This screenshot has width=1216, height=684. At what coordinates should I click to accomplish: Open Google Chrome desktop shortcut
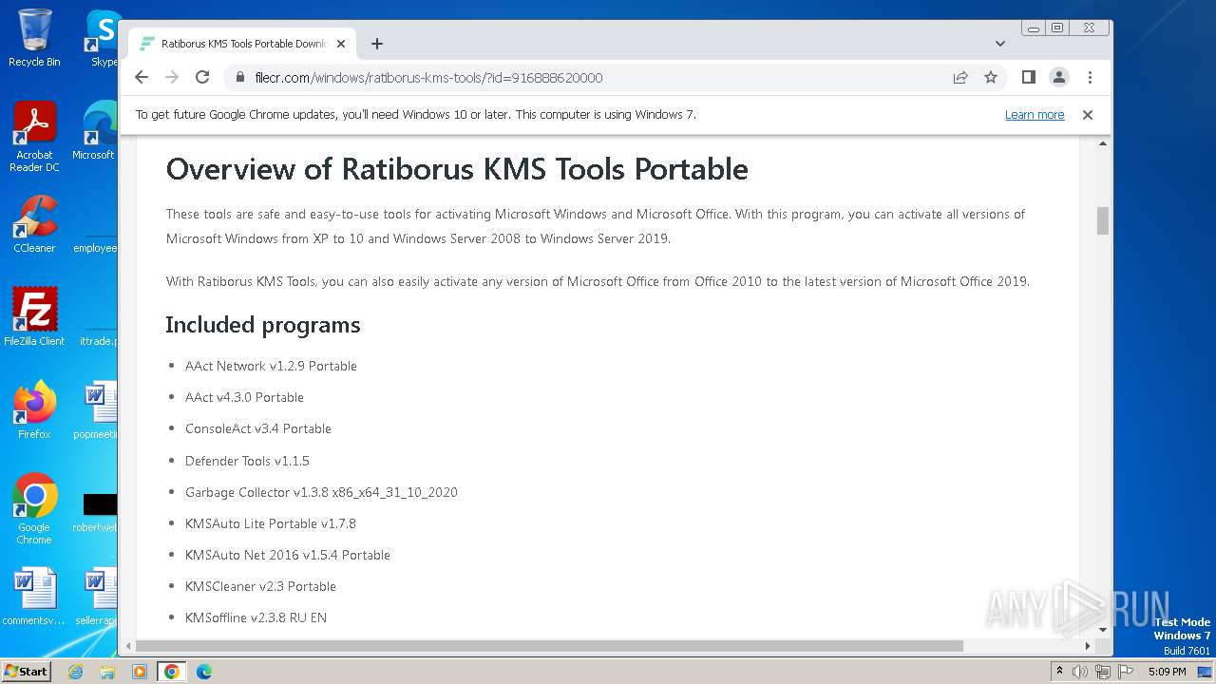click(x=34, y=508)
